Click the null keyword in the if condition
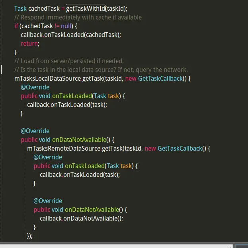This screenshot has width=248, height=248. (66, 26)
